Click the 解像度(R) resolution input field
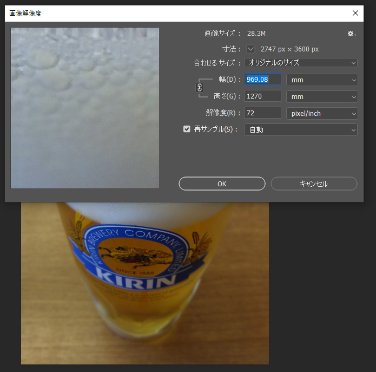This screenshot has width=376, height=372. tap(262, 113)
